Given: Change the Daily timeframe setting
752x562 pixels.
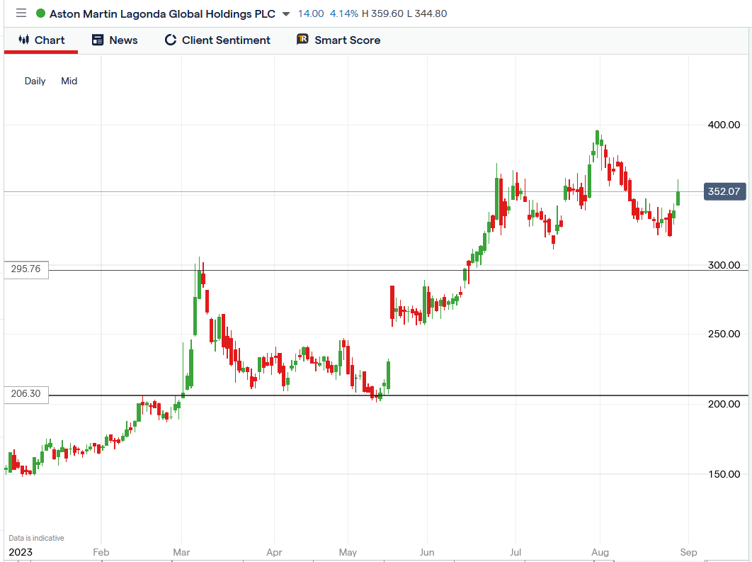Looking at the screenshot, I should [x=35, y=81].
